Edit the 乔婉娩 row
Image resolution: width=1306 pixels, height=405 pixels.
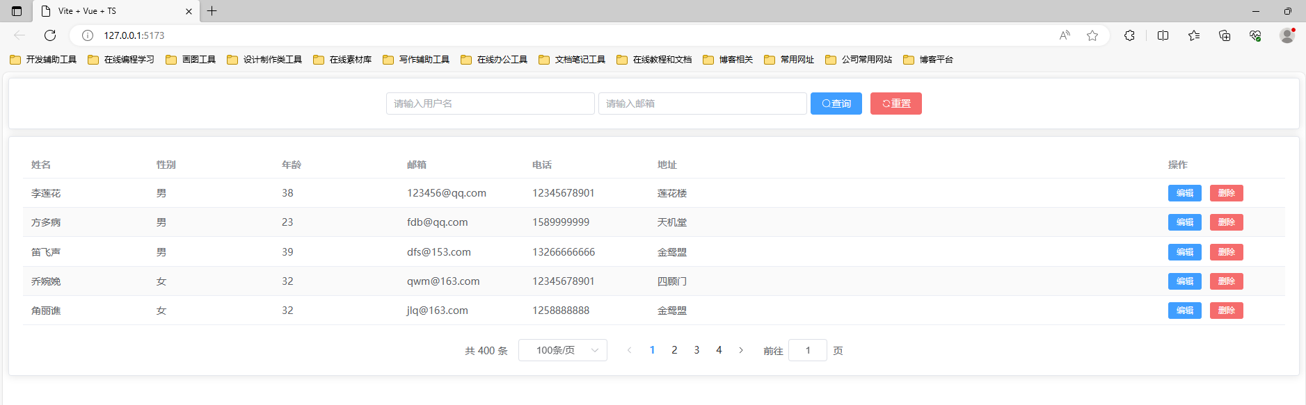tap(1185, 281)
